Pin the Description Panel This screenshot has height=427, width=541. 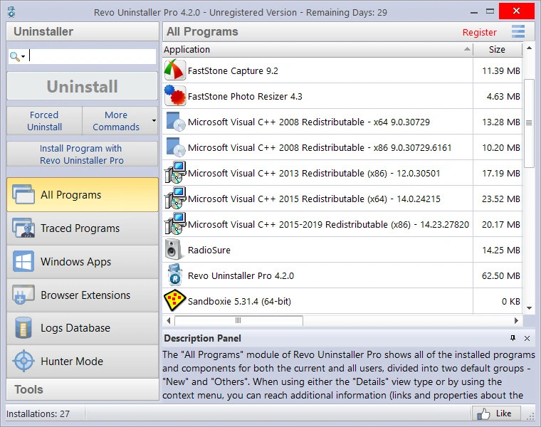coord(513,338)
